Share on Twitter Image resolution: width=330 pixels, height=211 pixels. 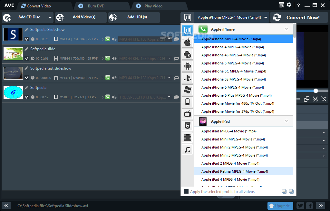click(300, 206)
